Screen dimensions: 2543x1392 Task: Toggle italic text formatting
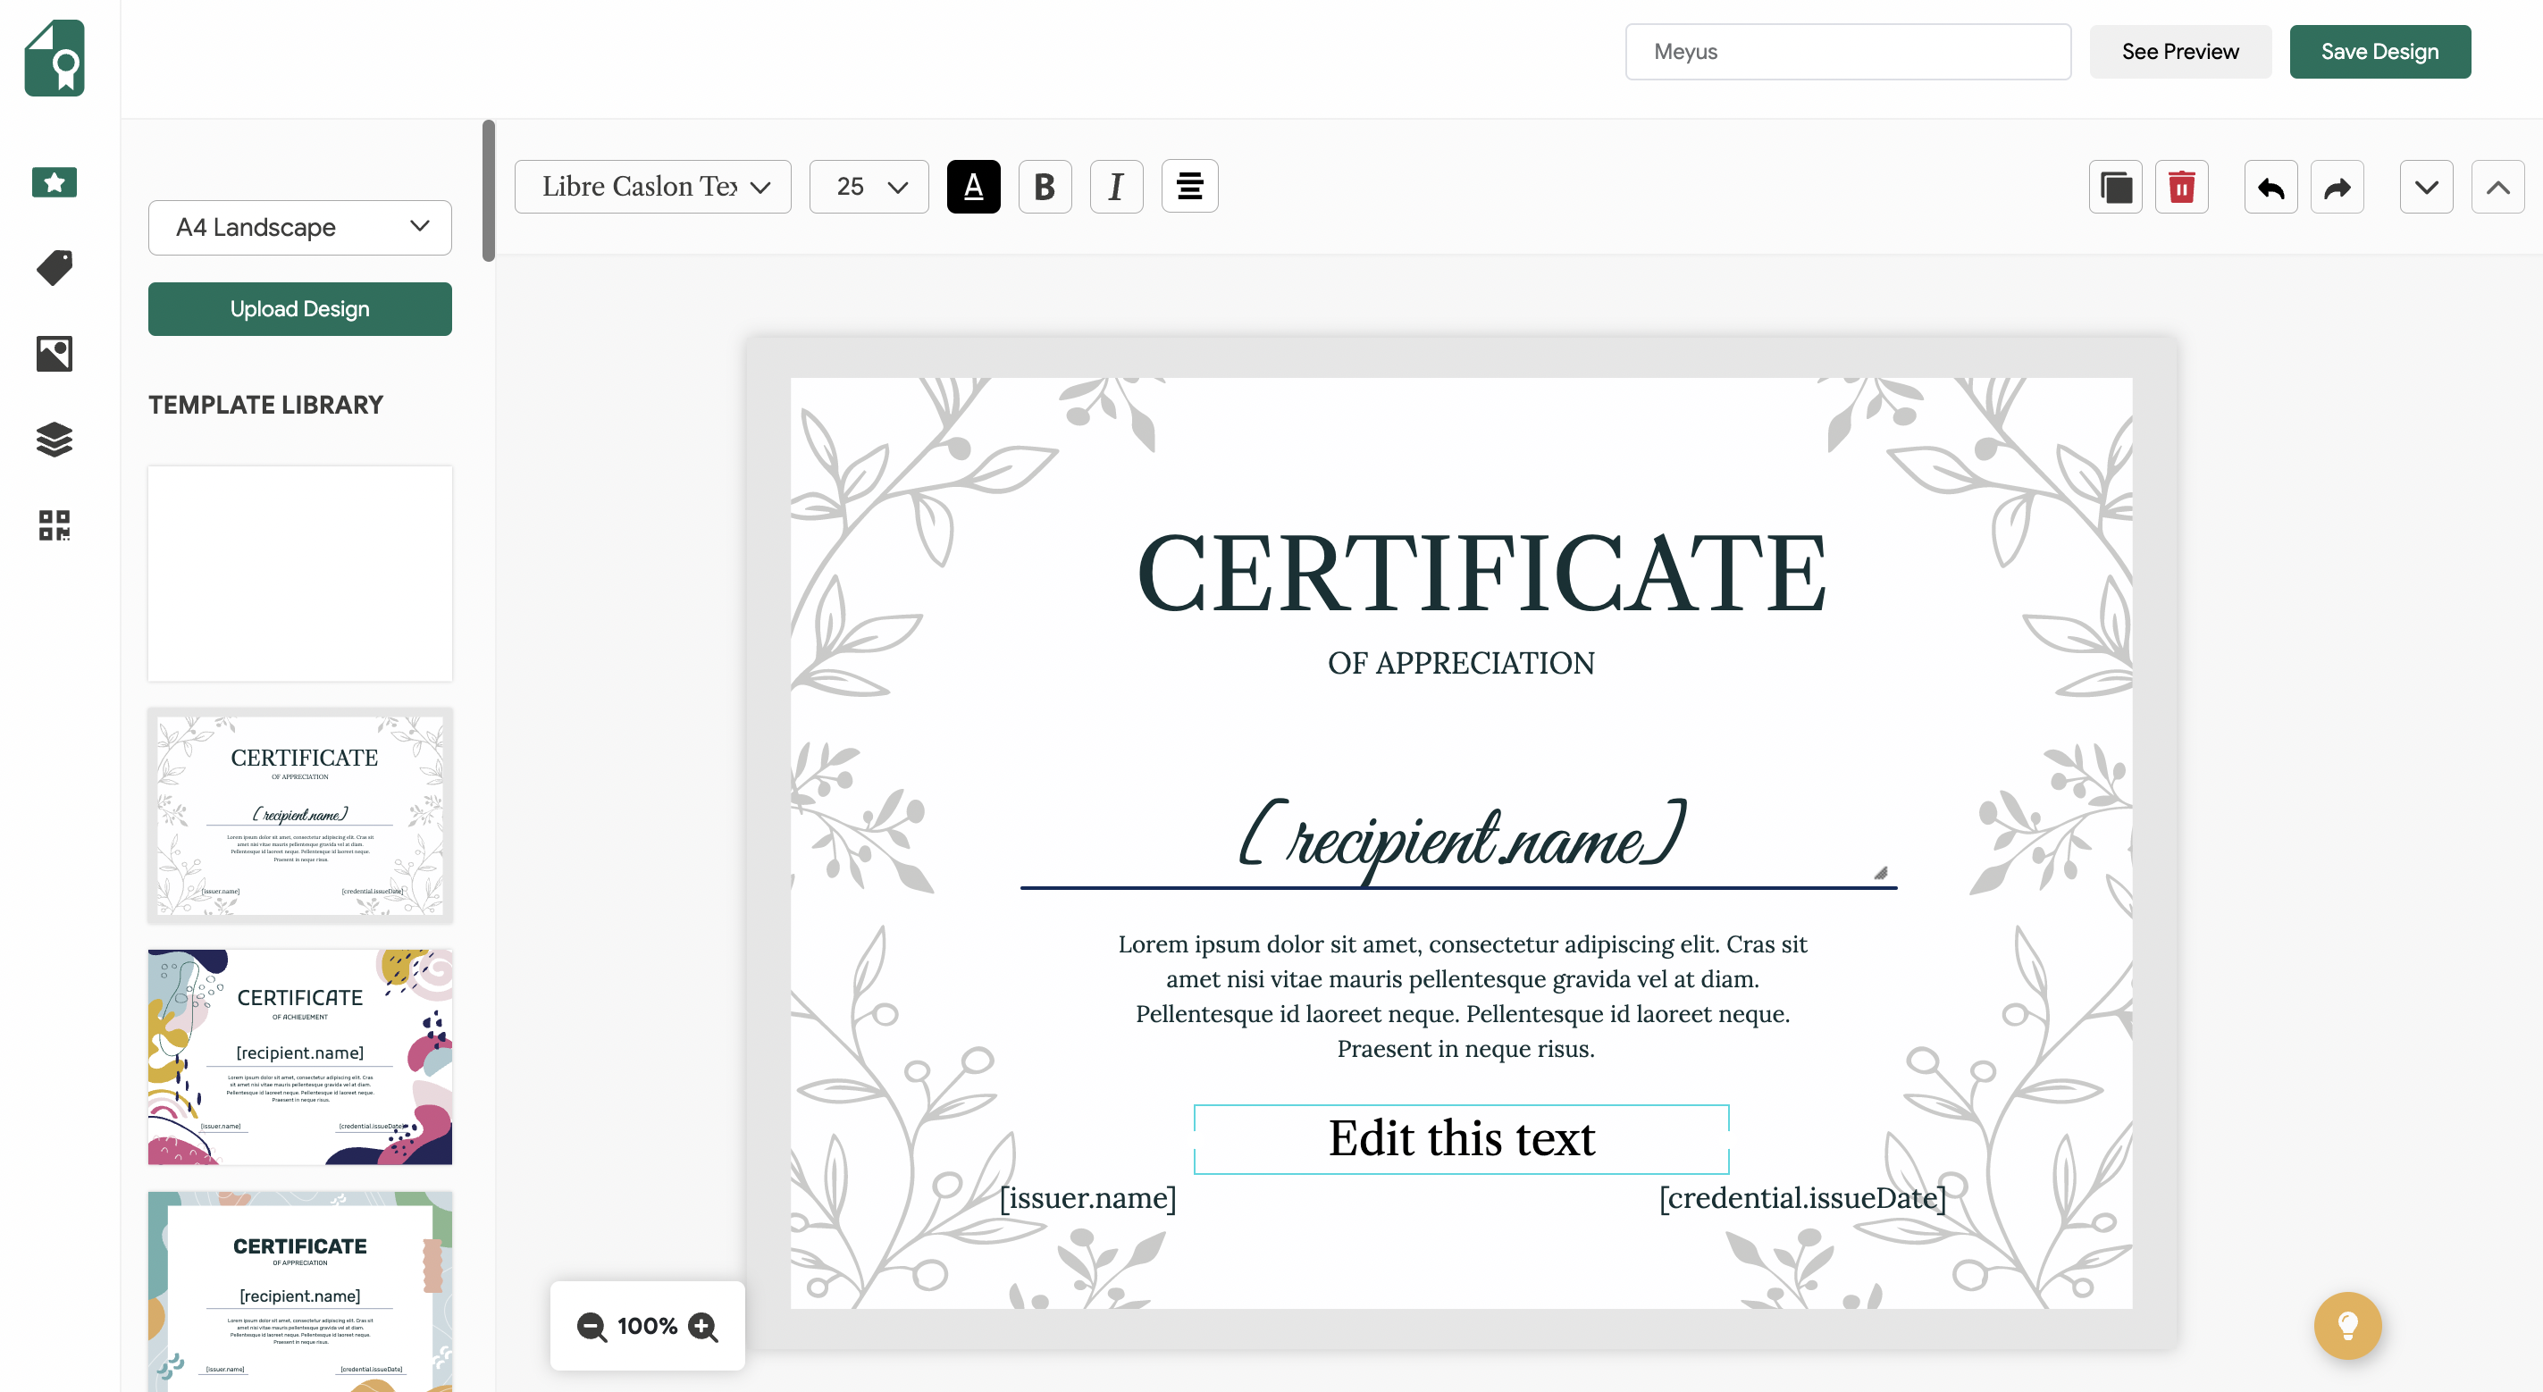(1114, 187)
